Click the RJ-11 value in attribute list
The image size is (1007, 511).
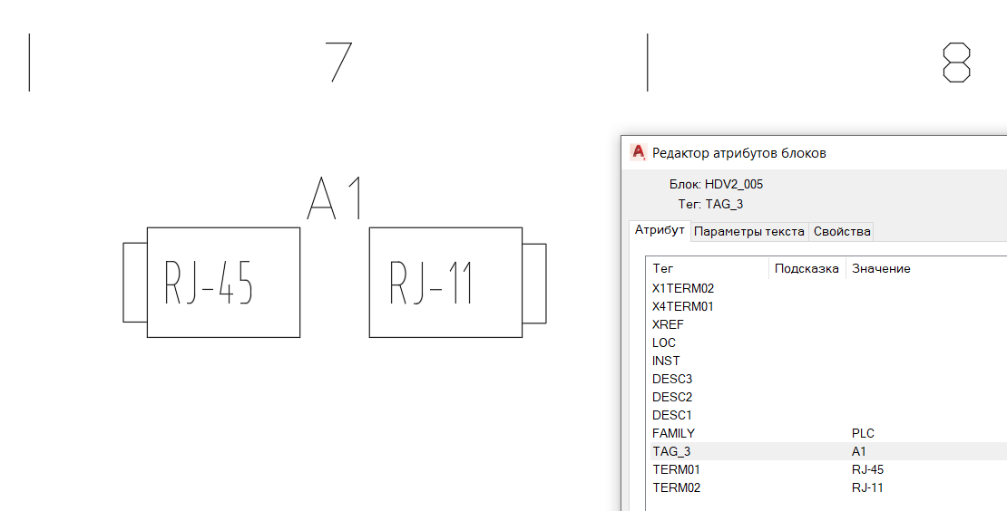coord(867,488)
